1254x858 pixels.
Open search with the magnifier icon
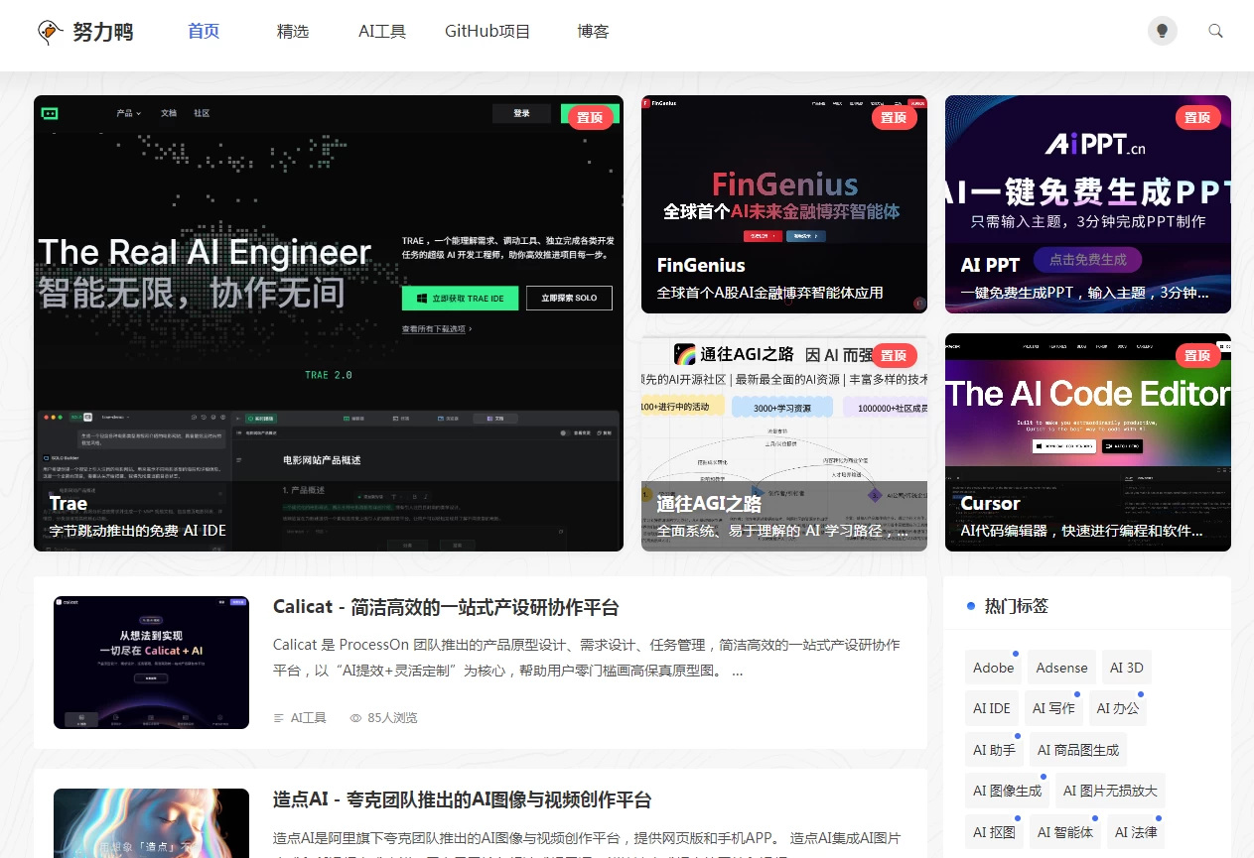(1215, 31)
